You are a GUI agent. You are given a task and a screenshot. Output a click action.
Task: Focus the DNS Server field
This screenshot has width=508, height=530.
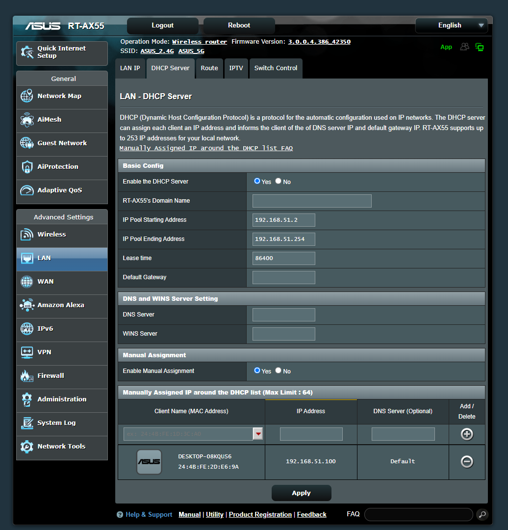click(284, 315)
